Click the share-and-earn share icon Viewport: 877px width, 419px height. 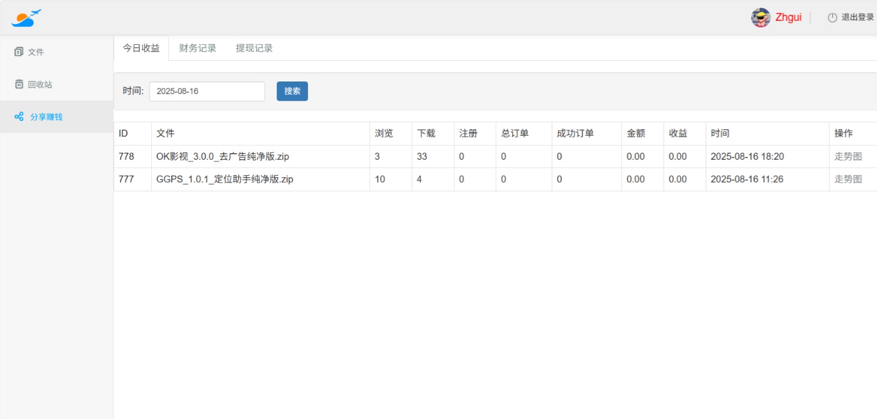pyautogui.click(x=19, y=117)
